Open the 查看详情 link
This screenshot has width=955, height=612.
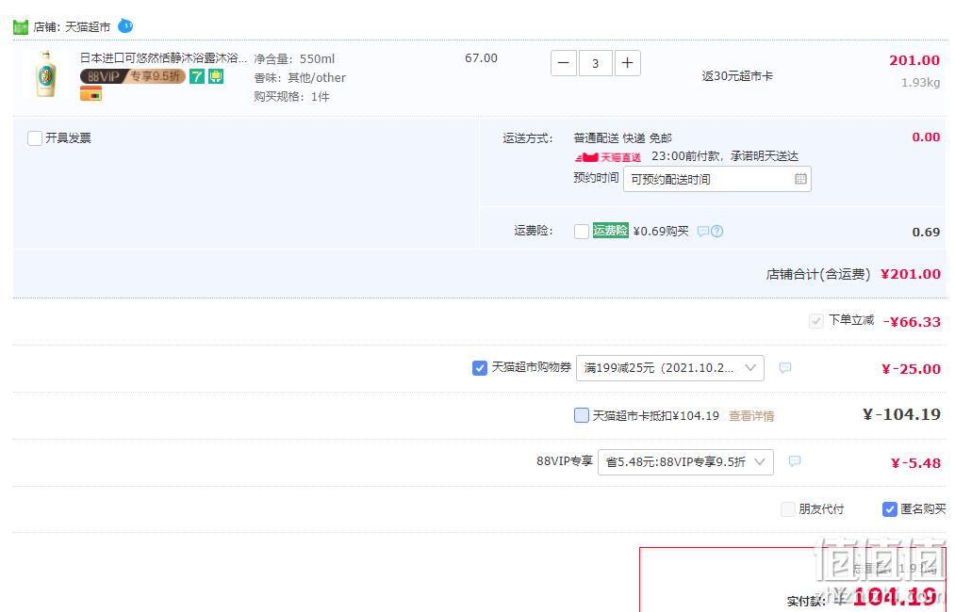(751, 416)
